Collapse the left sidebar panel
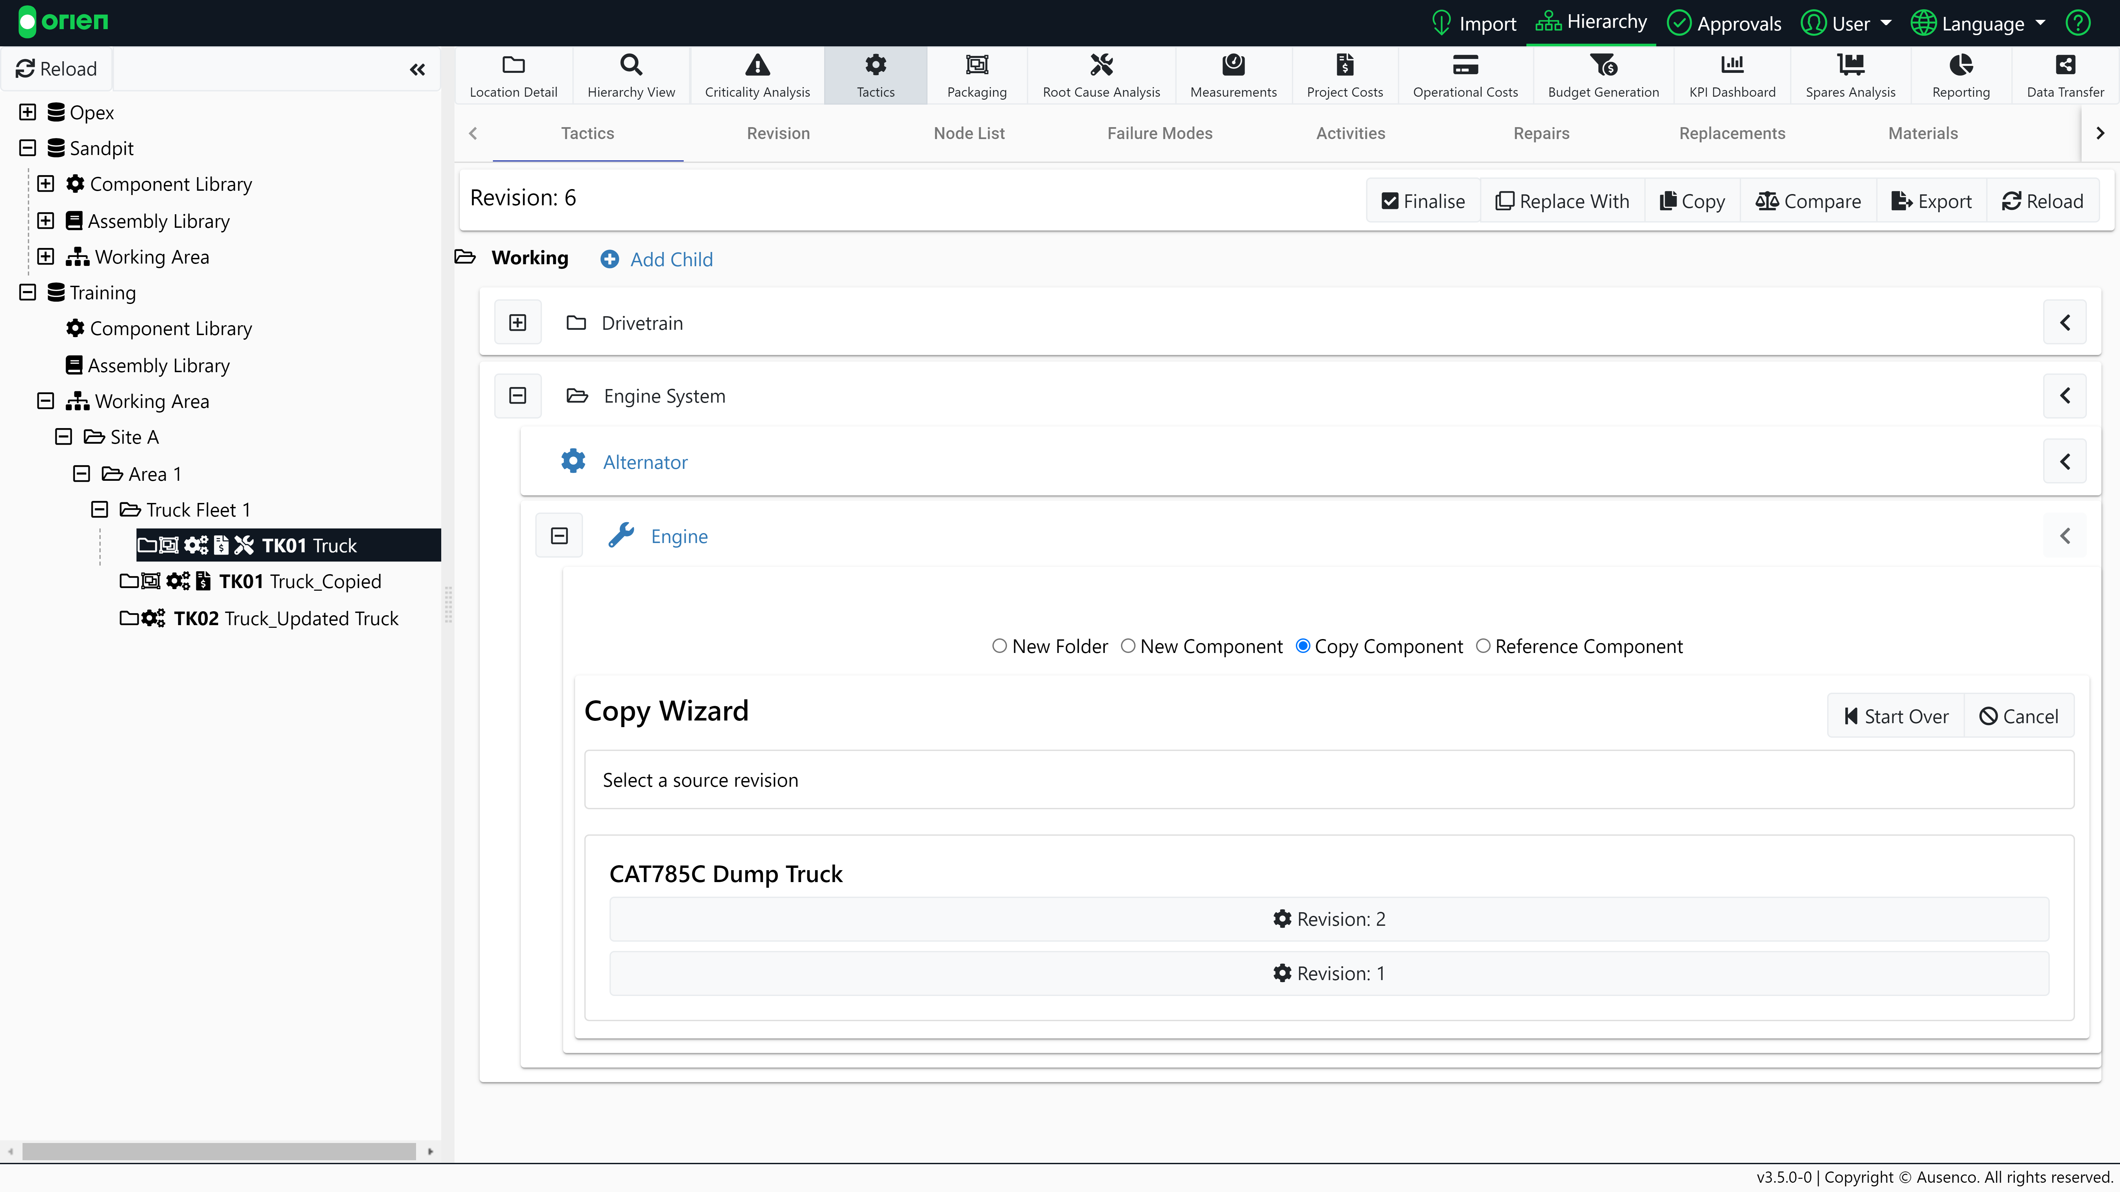Image resolution: width=2120 pixels, height=1192 pixels. pyautogui.click(x=417, y=70)
